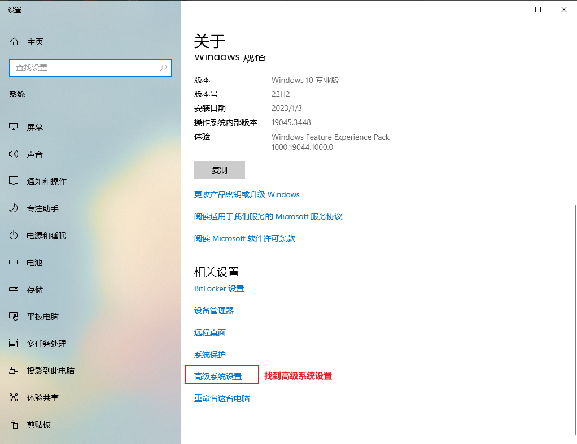Open the 电池 label
This screenshot has width=577, height=444.
point(34,263)
